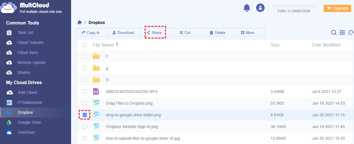
Task: Open folder named S
Action: 107,80
